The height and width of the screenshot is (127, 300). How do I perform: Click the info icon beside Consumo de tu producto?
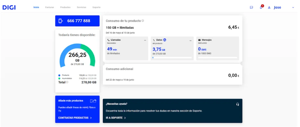(143, 21)
